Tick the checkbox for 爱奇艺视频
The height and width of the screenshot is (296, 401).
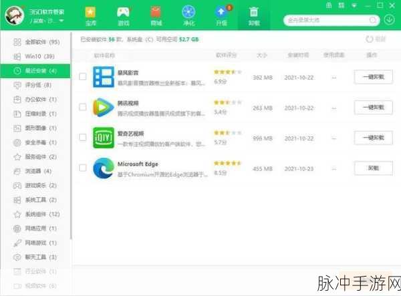[x=83, y=137]
